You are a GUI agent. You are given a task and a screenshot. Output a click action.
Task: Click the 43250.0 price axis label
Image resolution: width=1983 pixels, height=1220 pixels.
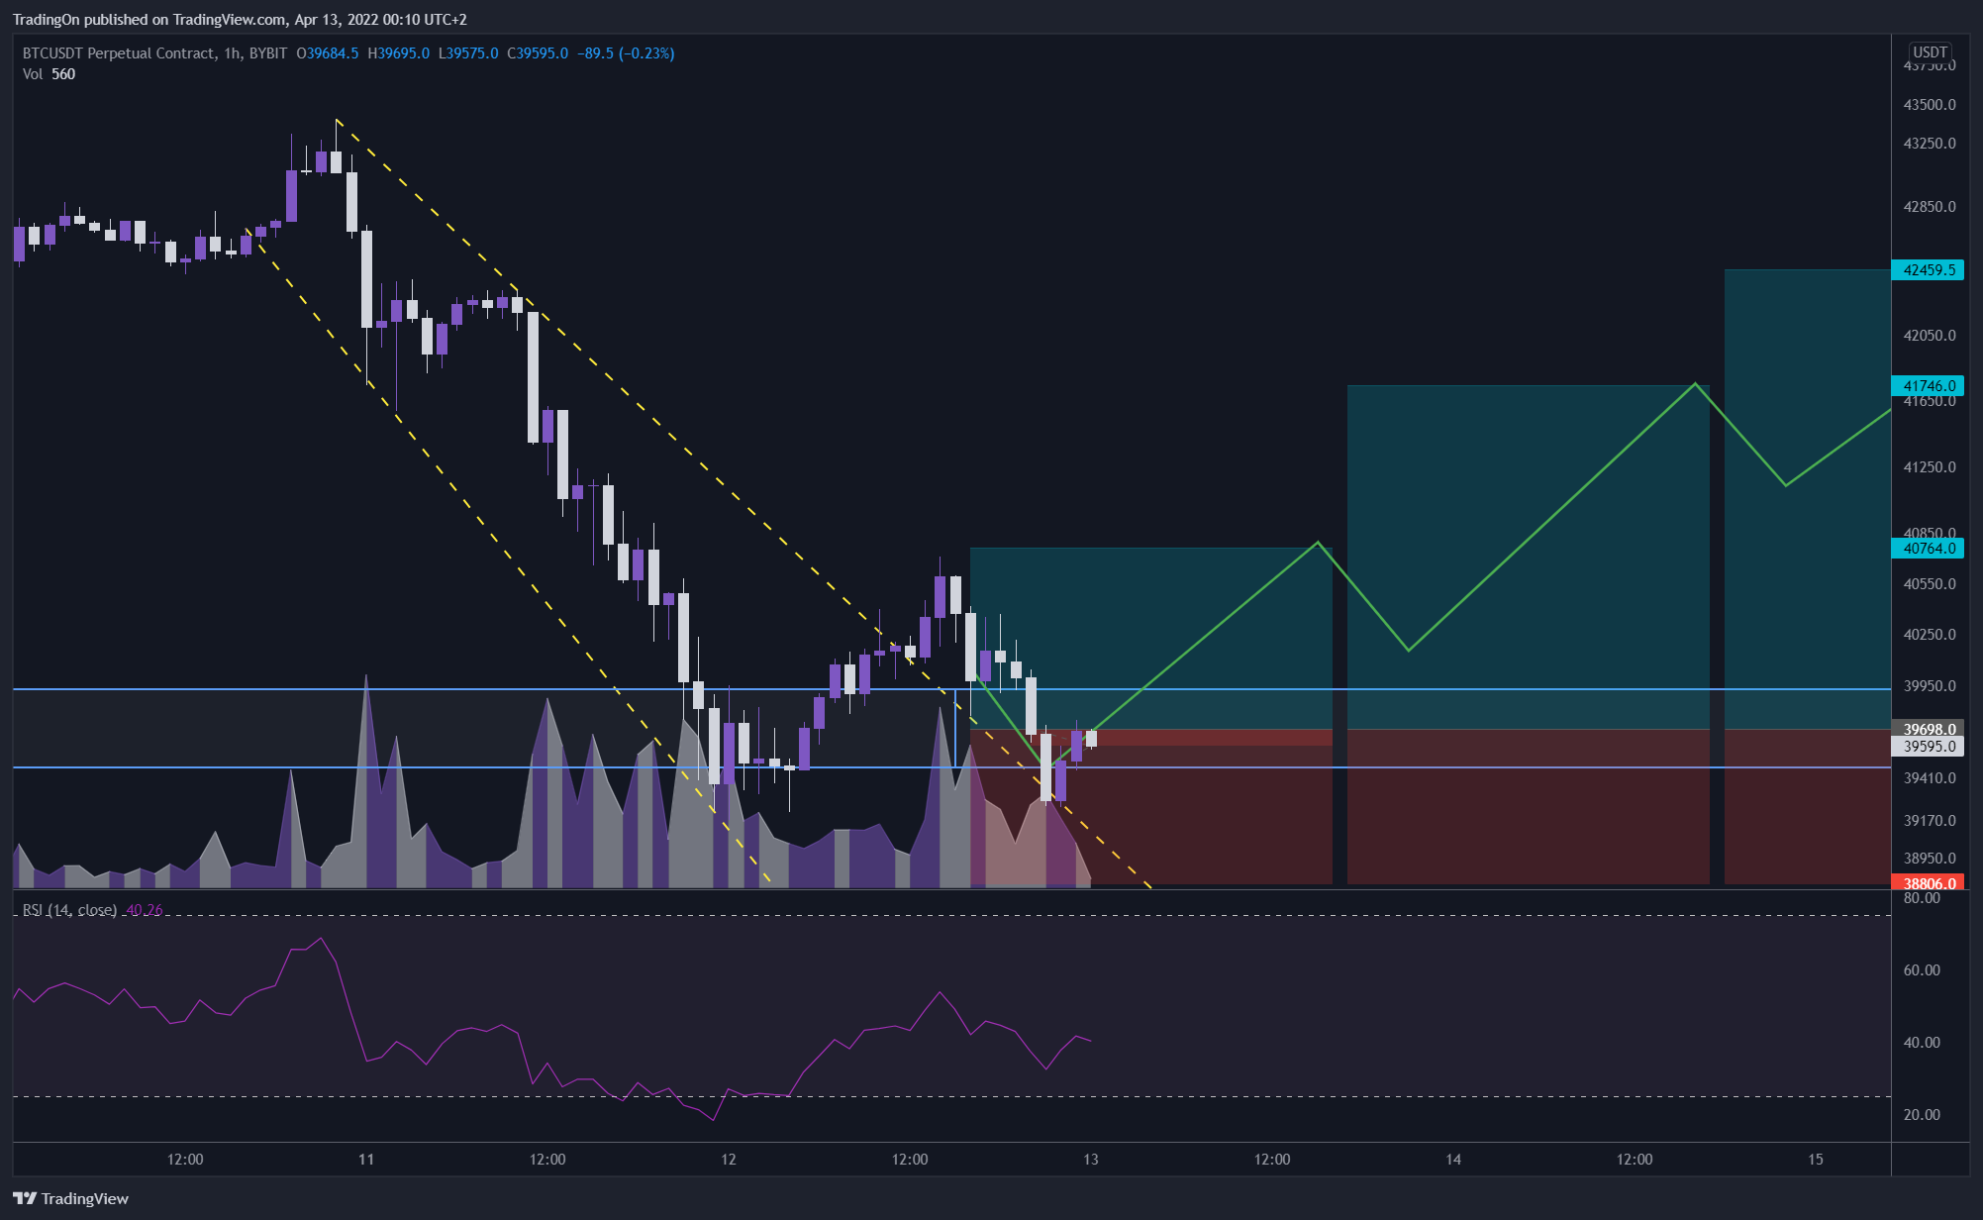pos(1930,143)
